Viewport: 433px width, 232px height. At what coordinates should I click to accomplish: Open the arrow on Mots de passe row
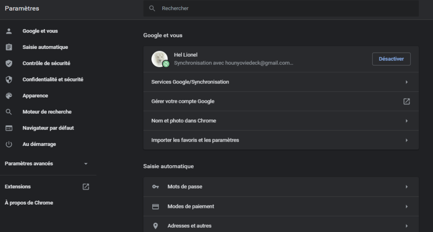click(406, 187)
